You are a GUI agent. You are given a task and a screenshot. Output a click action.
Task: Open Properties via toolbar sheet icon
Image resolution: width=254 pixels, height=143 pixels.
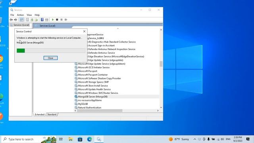coord(27,19)
